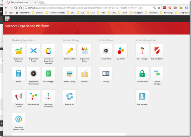Open the MongoDB bookmark folder

[136, 13]
